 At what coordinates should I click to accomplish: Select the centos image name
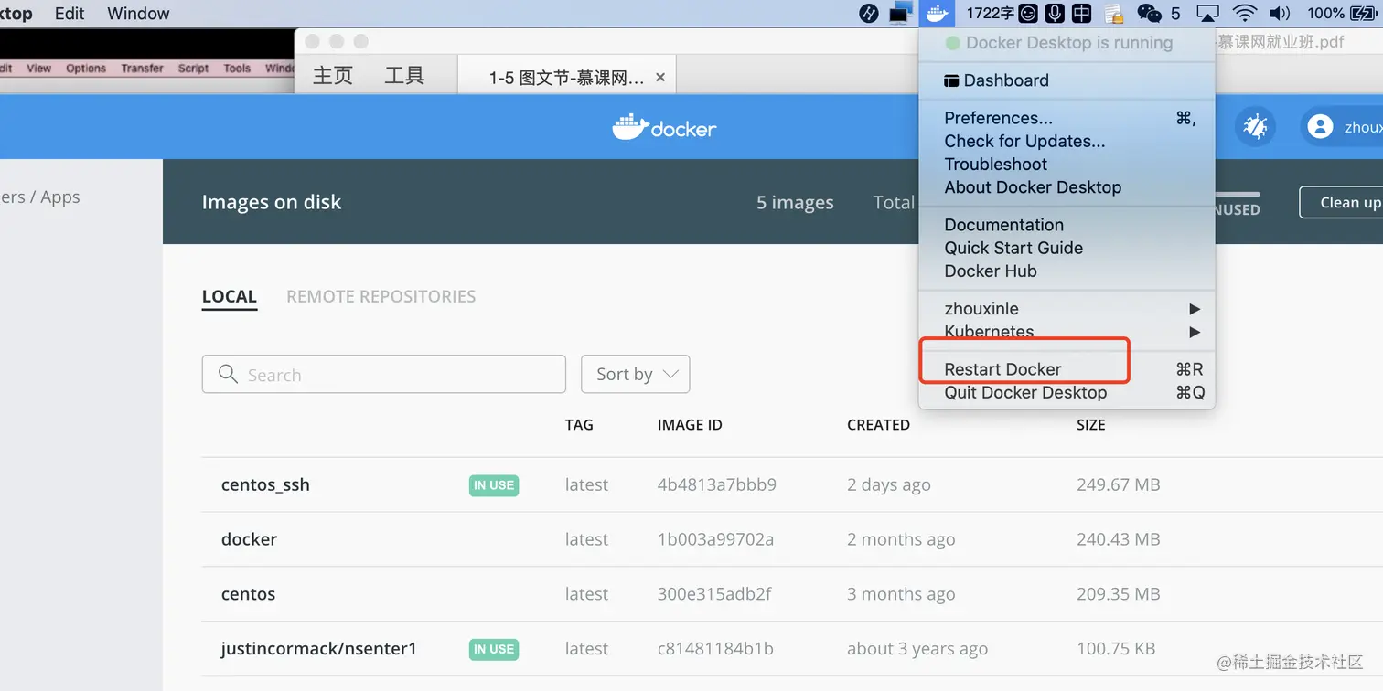pos(248,594)
